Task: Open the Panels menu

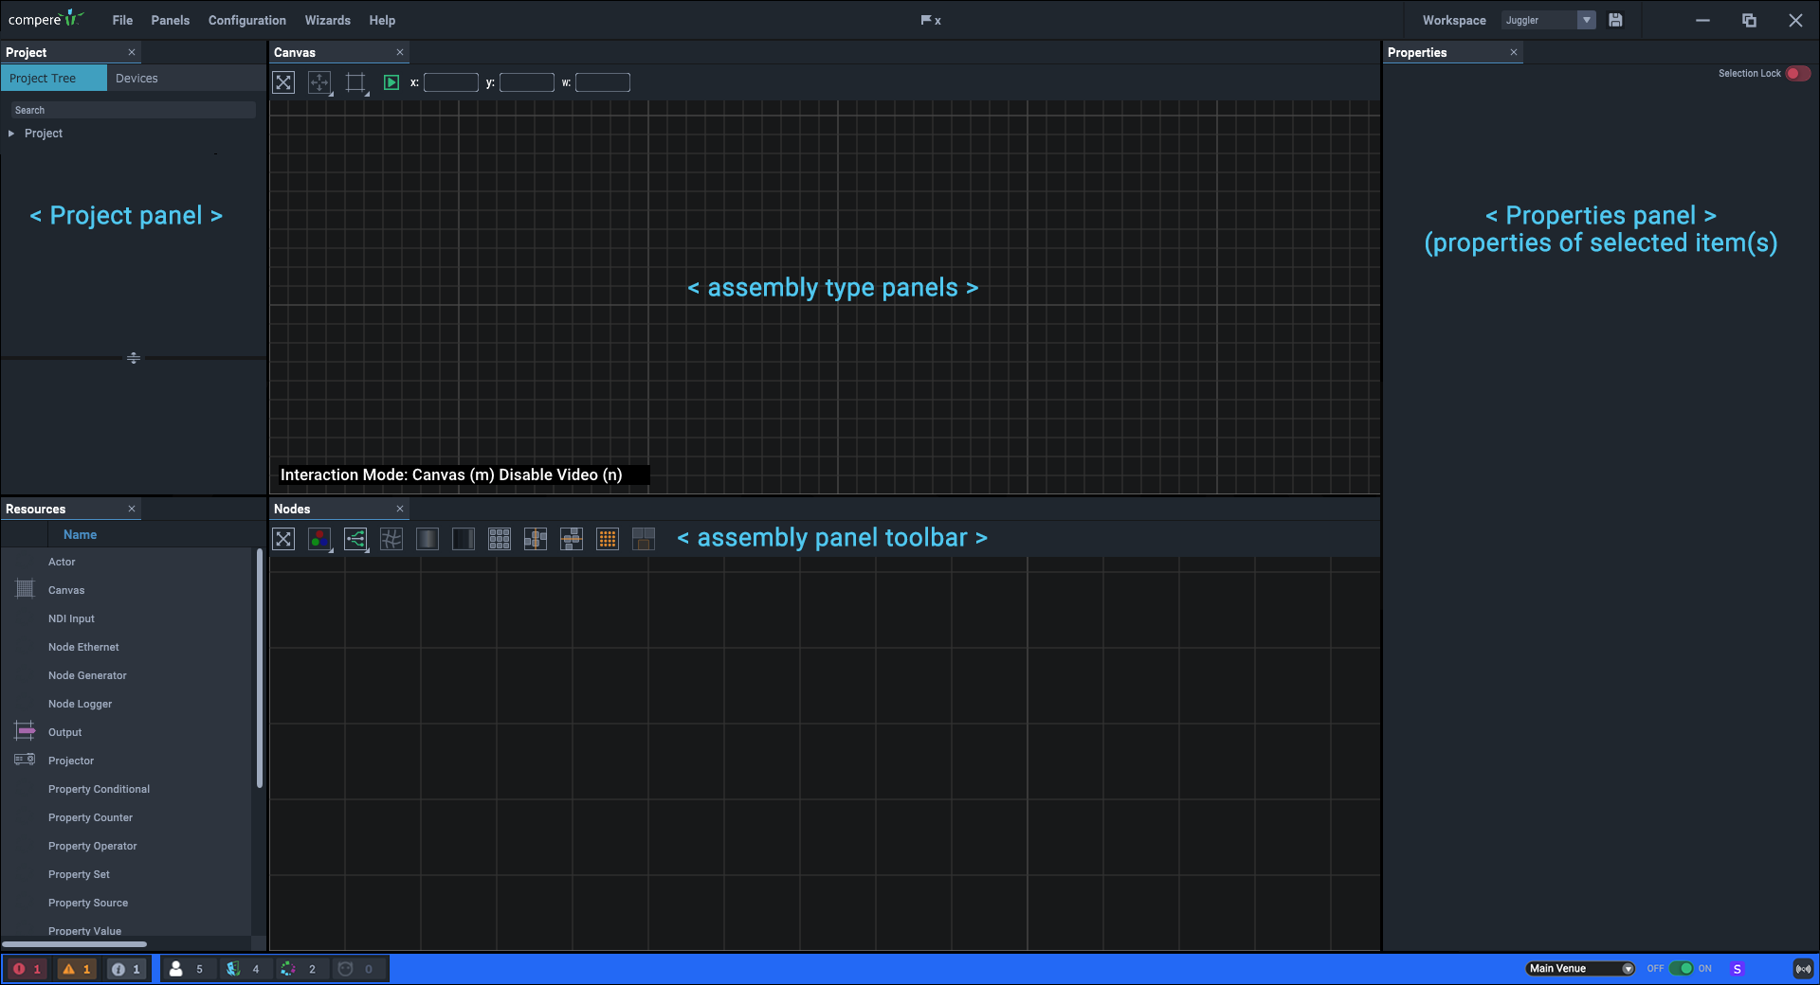Action: coord(171,20)
